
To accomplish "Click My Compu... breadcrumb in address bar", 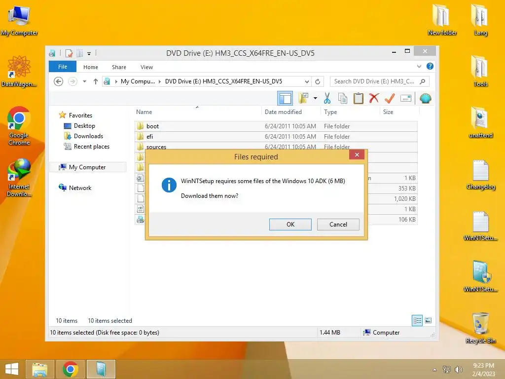I will pyautogui.click(x=138, y=81).
